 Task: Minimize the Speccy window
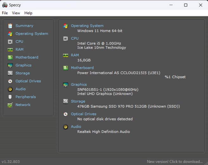[x=171, y=5]
